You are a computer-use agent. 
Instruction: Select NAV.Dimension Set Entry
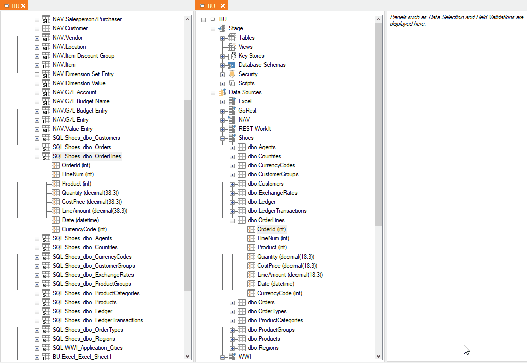[x=83, y=74]
